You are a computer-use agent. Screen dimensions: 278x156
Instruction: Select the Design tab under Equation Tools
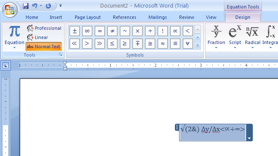coord(243,17)
